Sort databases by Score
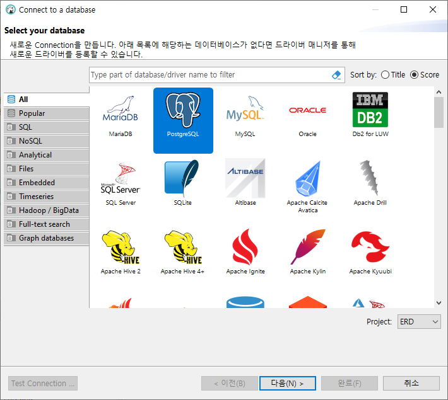Screen dimensions: 448x400 click(425, 75)
